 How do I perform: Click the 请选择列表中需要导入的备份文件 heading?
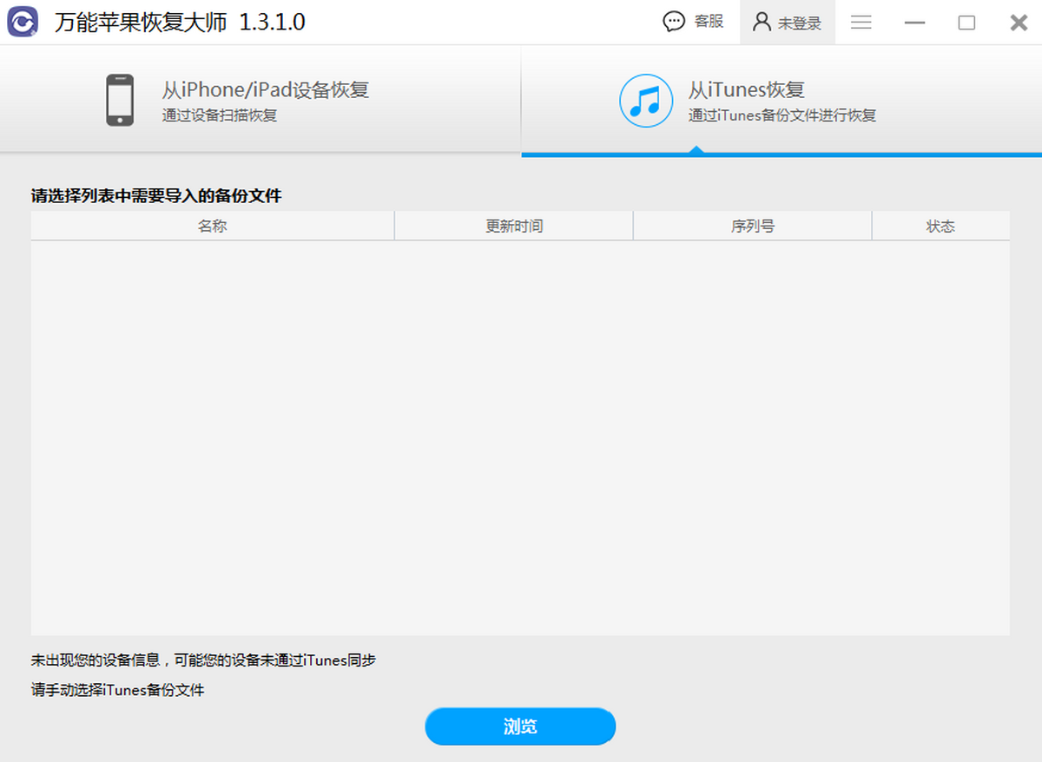tap(156, 196)
